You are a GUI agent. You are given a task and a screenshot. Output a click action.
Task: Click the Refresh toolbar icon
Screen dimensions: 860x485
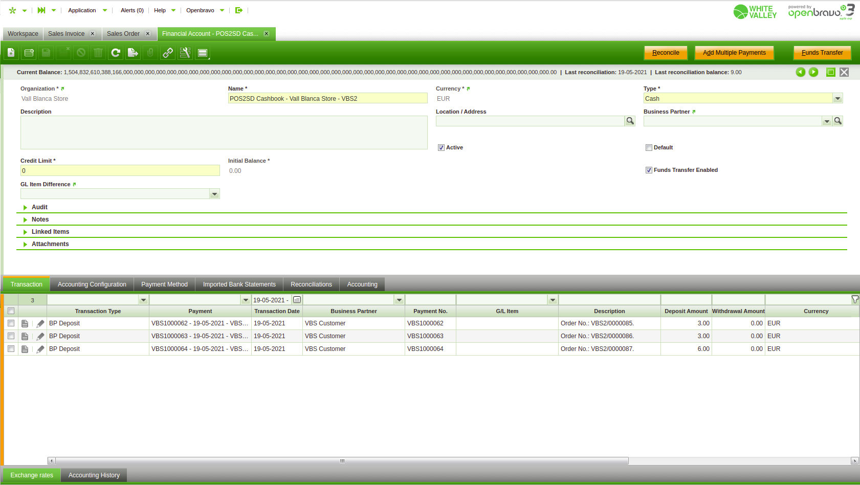pyautogui.click(x=116, y=53)
